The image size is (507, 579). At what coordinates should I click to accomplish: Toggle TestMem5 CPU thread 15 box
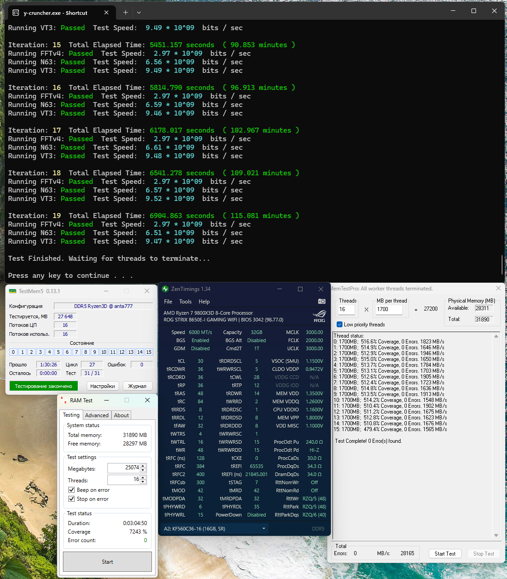pyautogui.click(x=149, y=352)
